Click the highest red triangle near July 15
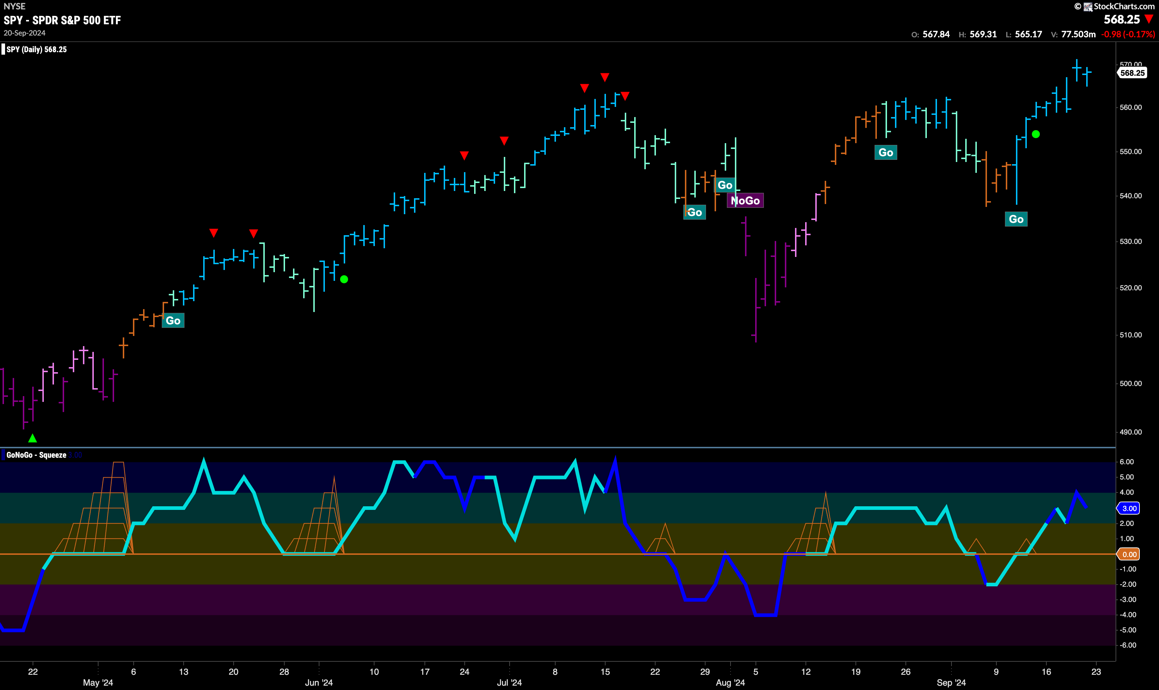 coord(604,77)
